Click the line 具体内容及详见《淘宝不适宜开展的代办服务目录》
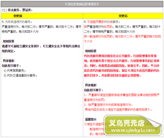Image resolution: width=164 pixels, height=138 pixels. [118, 110]
